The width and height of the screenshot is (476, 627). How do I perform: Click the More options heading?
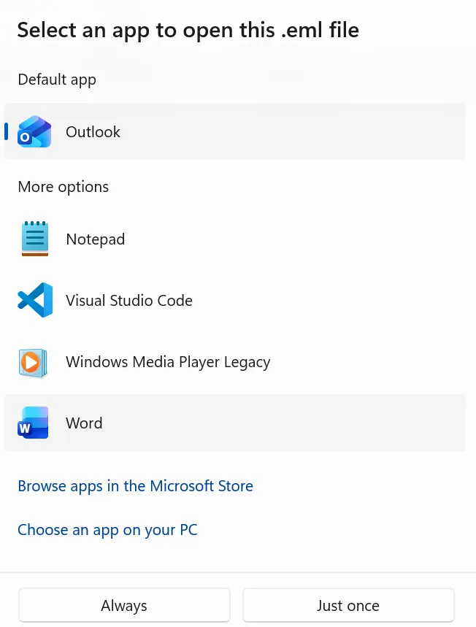pyautogui.click(x=64, y=187)
